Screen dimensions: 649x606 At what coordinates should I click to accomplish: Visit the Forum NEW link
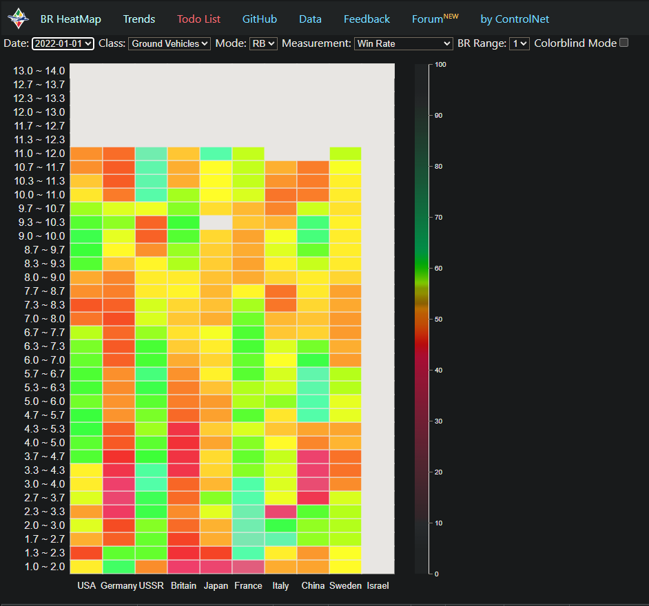435,19
